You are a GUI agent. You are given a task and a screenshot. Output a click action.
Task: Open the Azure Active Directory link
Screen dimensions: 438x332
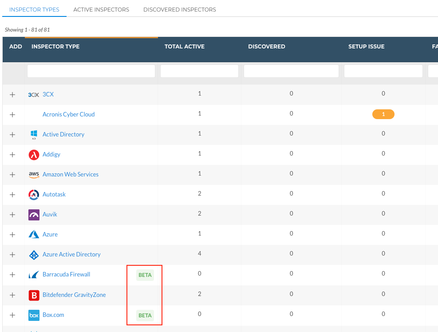(71, 255)
